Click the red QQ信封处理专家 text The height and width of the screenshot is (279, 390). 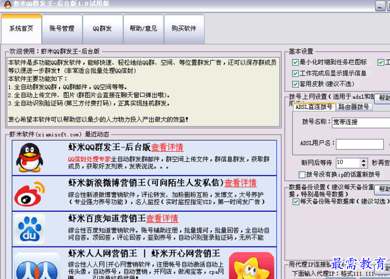[89, 159]
